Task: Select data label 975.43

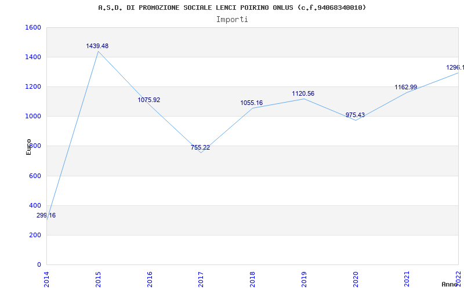Action: tap(355, 115)
